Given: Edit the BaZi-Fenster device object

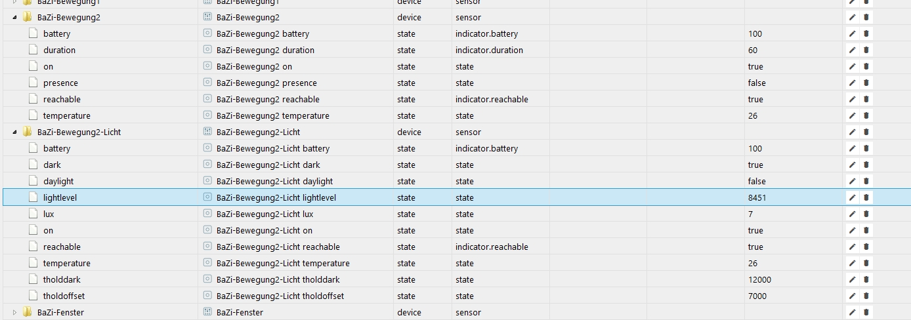Looking at the screenshot, I should tap(853, 312).
